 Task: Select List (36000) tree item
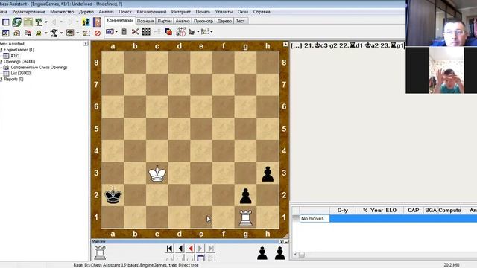pyautogui.click(x=21, y=73)
